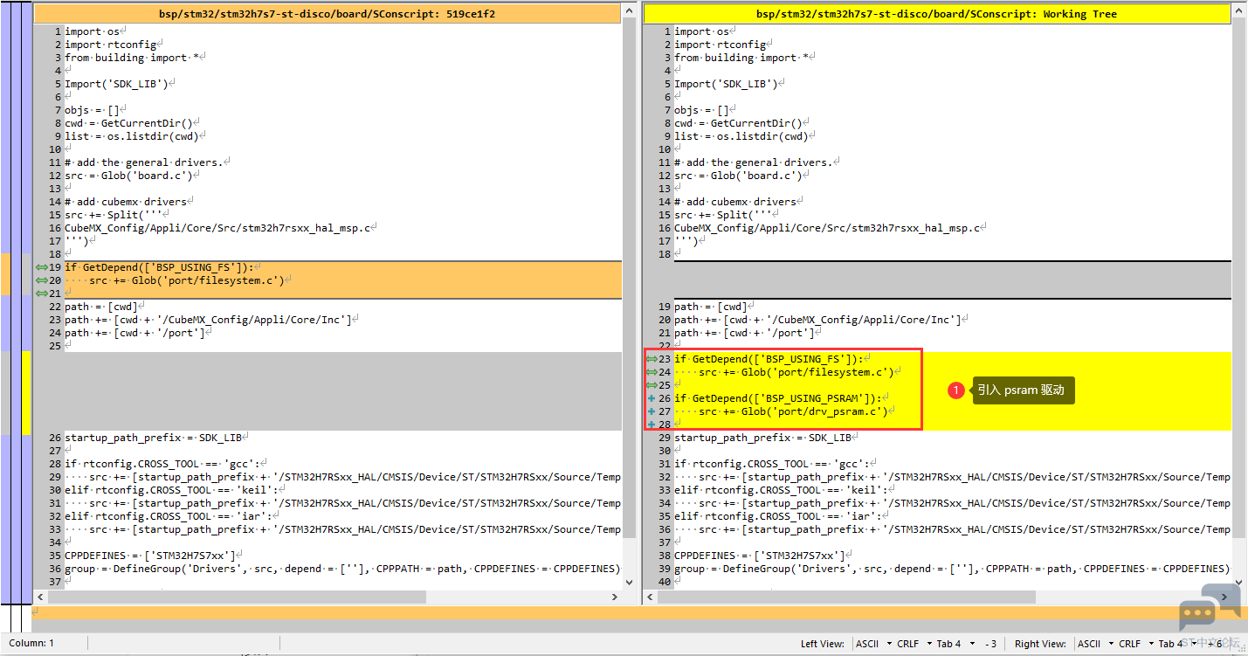This screenshot has width=1248, height=656.
Task: Click line number 40 in right pane
Action: pos(665,582)
